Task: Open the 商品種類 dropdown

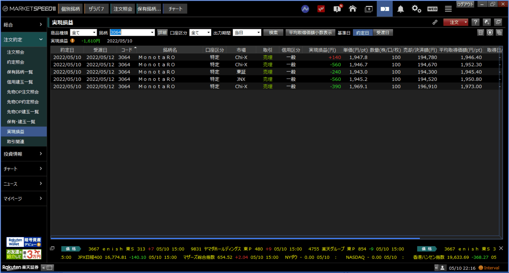Action: (83, 33)
